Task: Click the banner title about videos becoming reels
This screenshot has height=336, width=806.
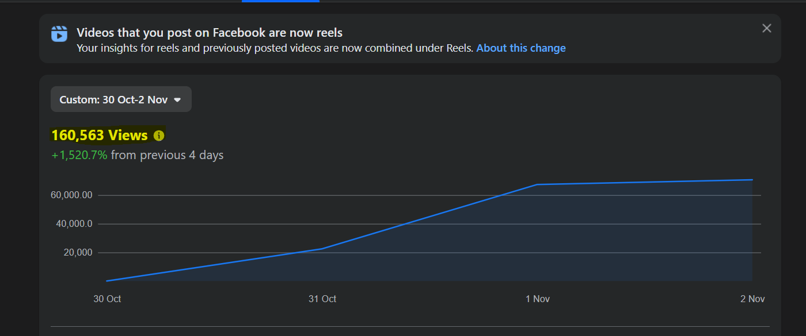Action: pos(210,33)
